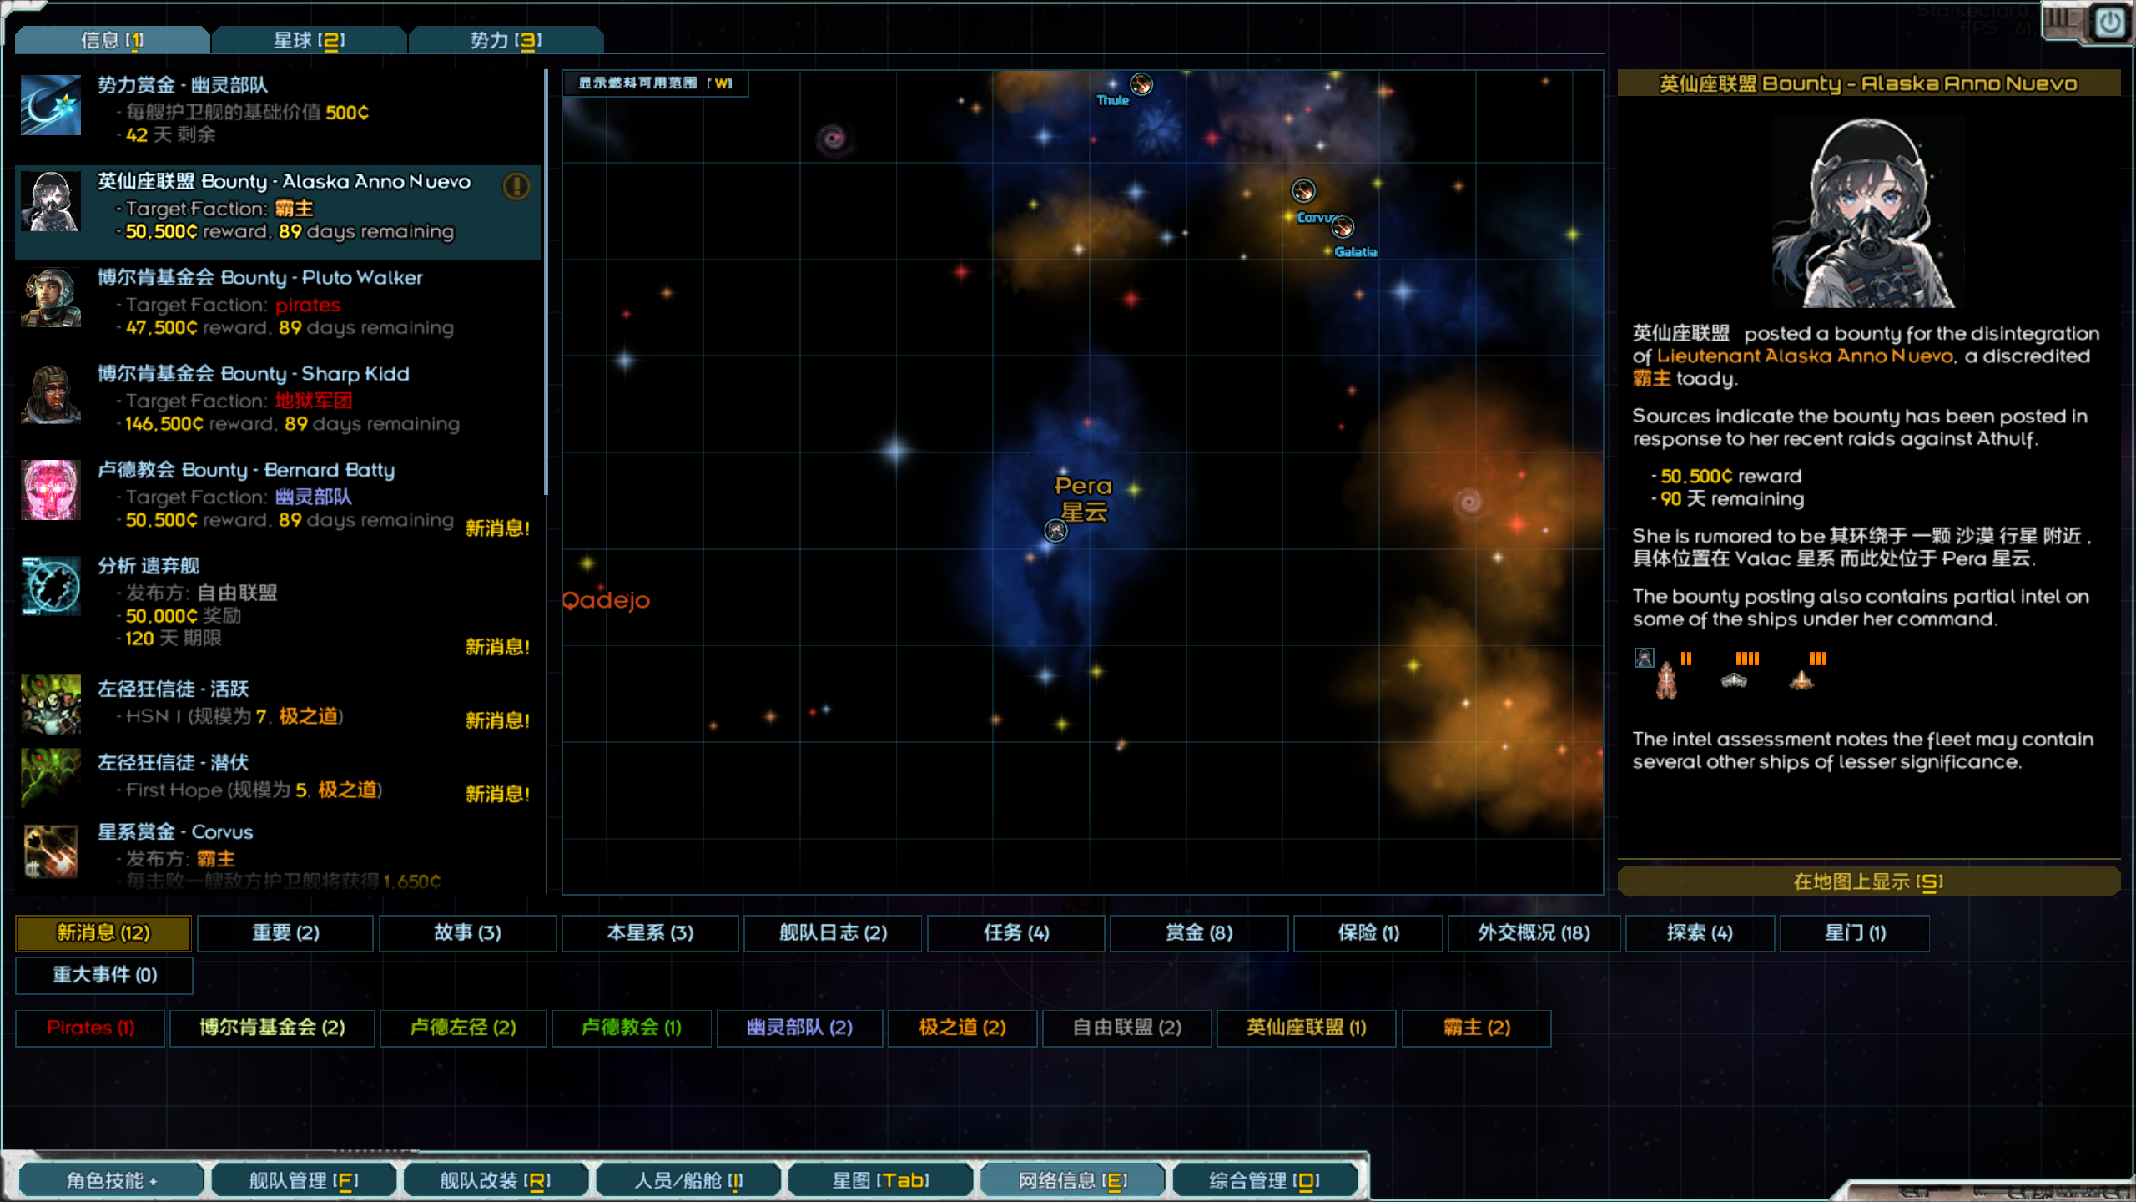
Task: Switch to the 星球 [2] tab
Action: click(309, 40)
